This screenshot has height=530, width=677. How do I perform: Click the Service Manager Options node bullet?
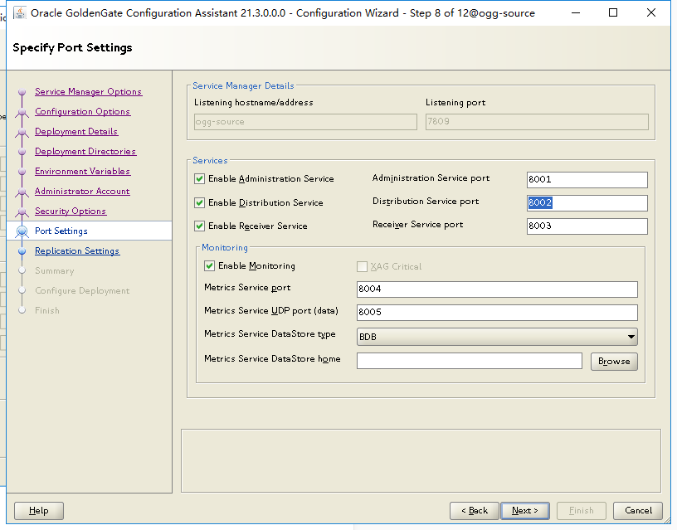22,92
